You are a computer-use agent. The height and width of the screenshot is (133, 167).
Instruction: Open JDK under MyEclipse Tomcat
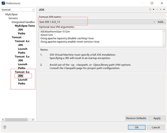tap(20, 30)
